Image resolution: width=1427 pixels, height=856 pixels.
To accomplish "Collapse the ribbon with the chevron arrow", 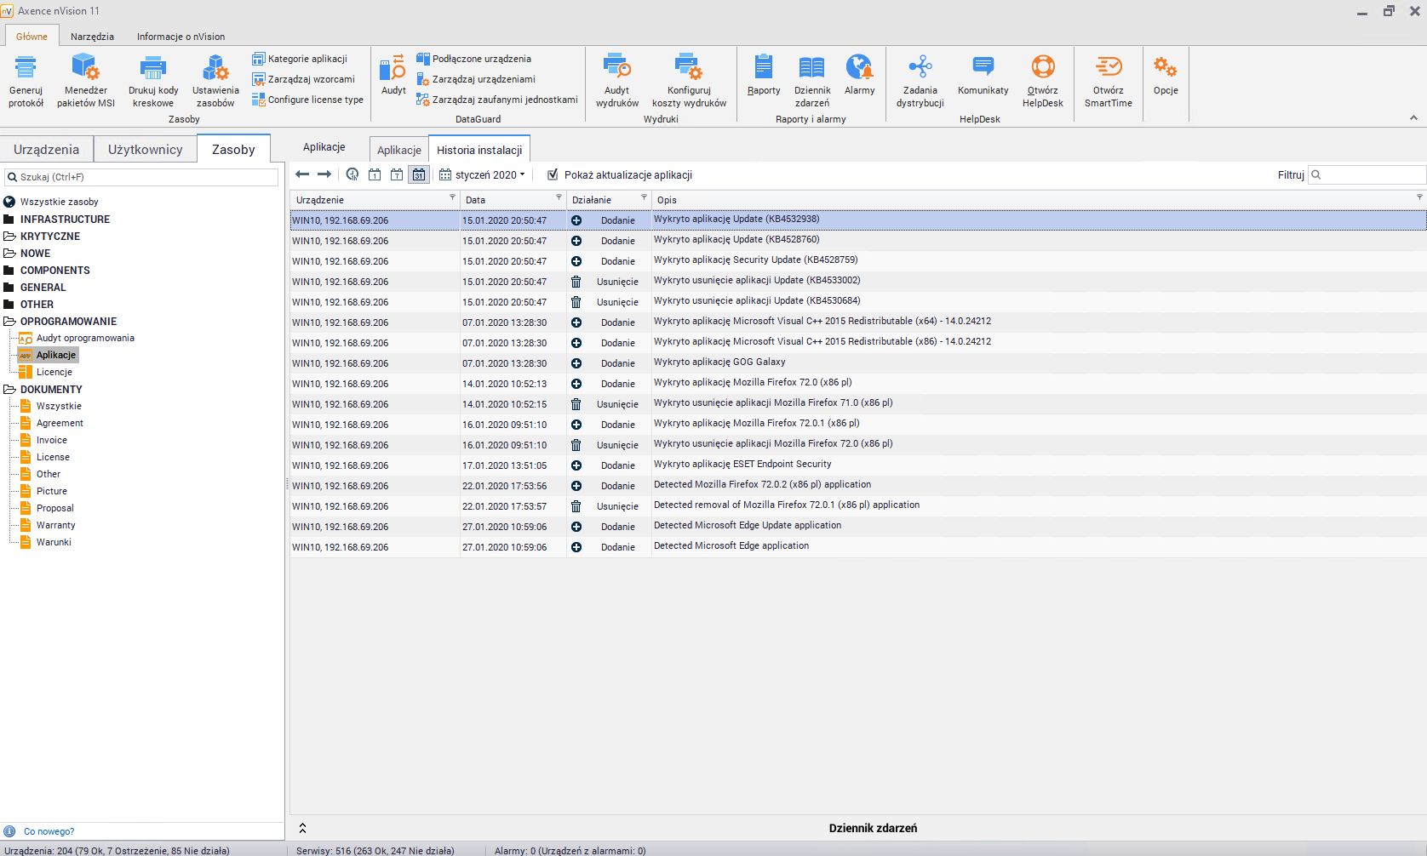I will [1413, 118].
